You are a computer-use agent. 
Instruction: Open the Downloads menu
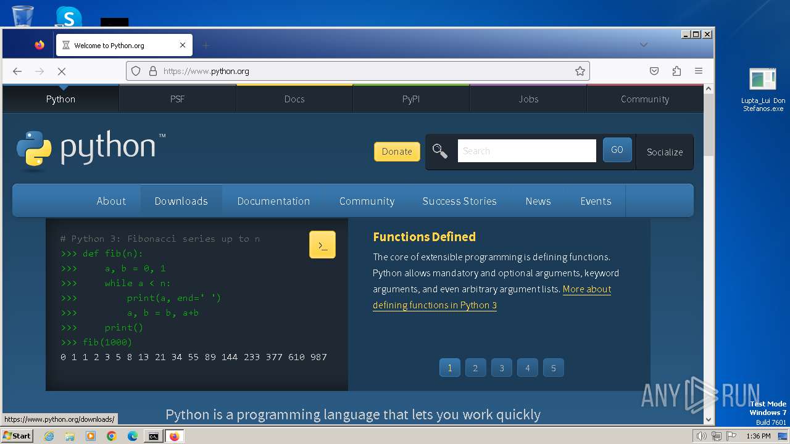(x=181, y=201)
